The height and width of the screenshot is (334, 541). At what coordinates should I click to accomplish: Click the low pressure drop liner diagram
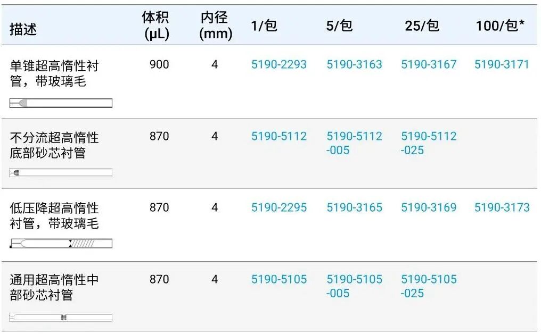(61, 244)
